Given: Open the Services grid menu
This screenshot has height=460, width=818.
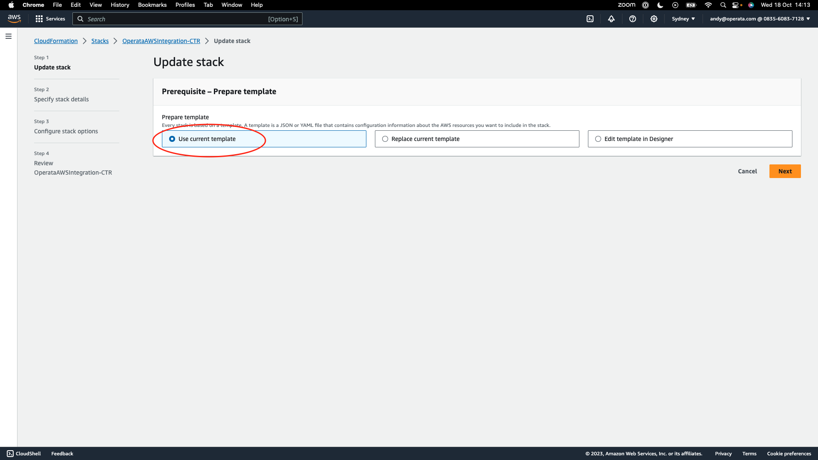Looking at the screenshot, I should pos(50,19).
